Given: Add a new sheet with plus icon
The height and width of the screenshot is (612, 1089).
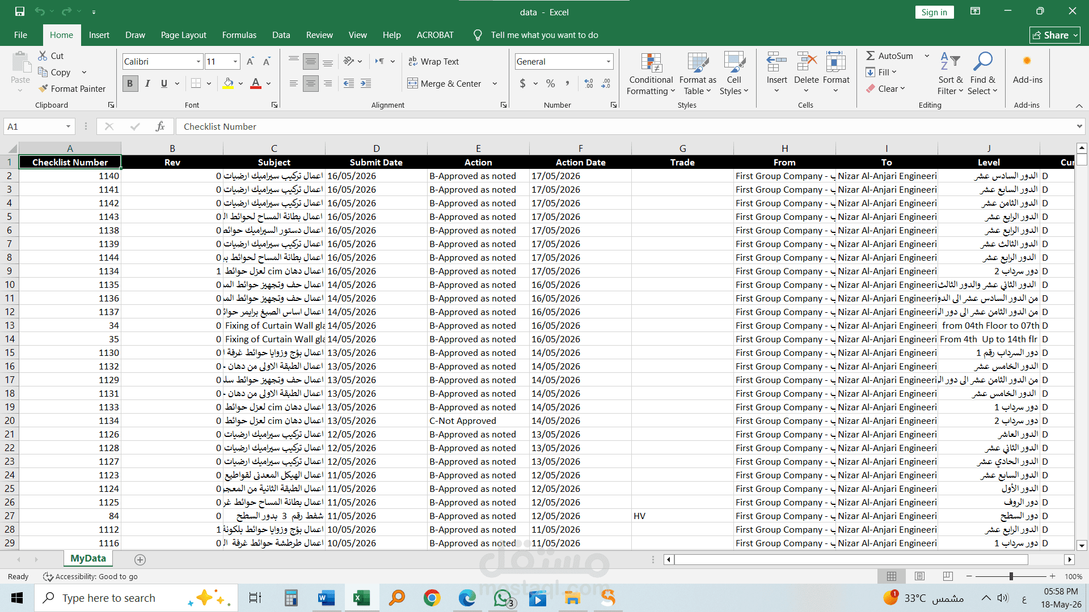Looking at the screenshot, I should (140, 559).
